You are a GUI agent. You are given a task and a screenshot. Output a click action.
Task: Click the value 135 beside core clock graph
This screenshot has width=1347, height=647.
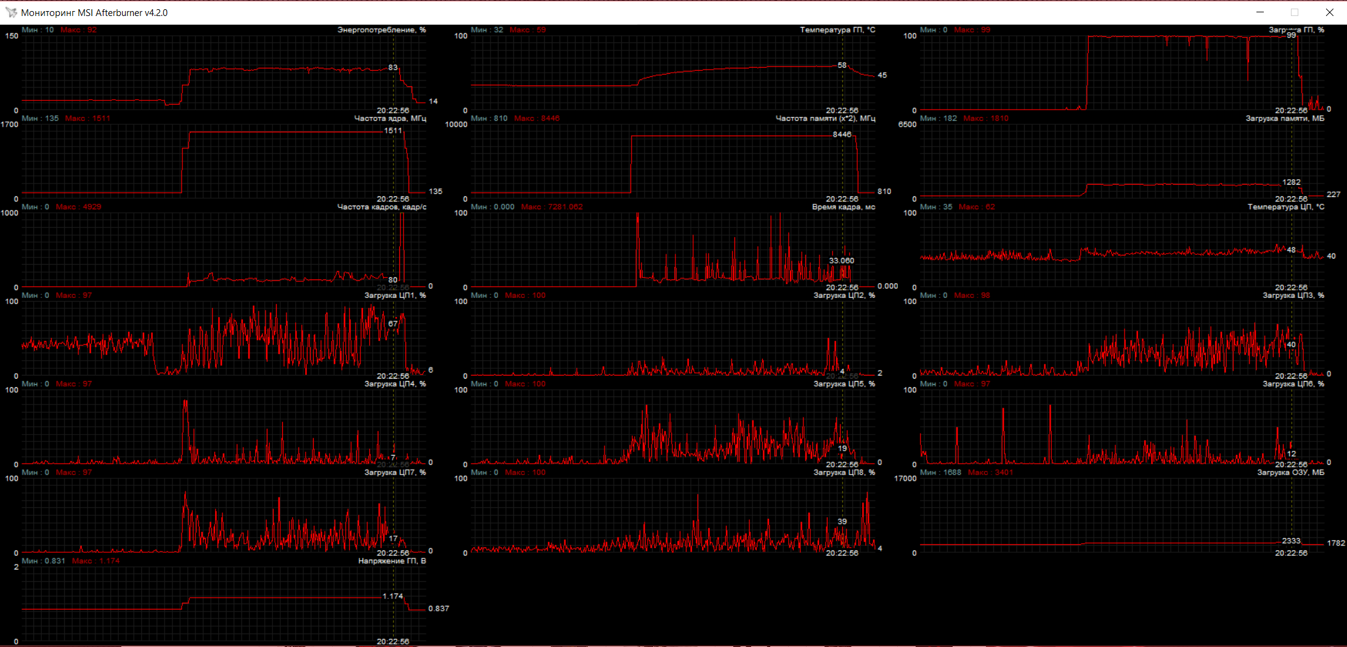(x=436, y=191)
